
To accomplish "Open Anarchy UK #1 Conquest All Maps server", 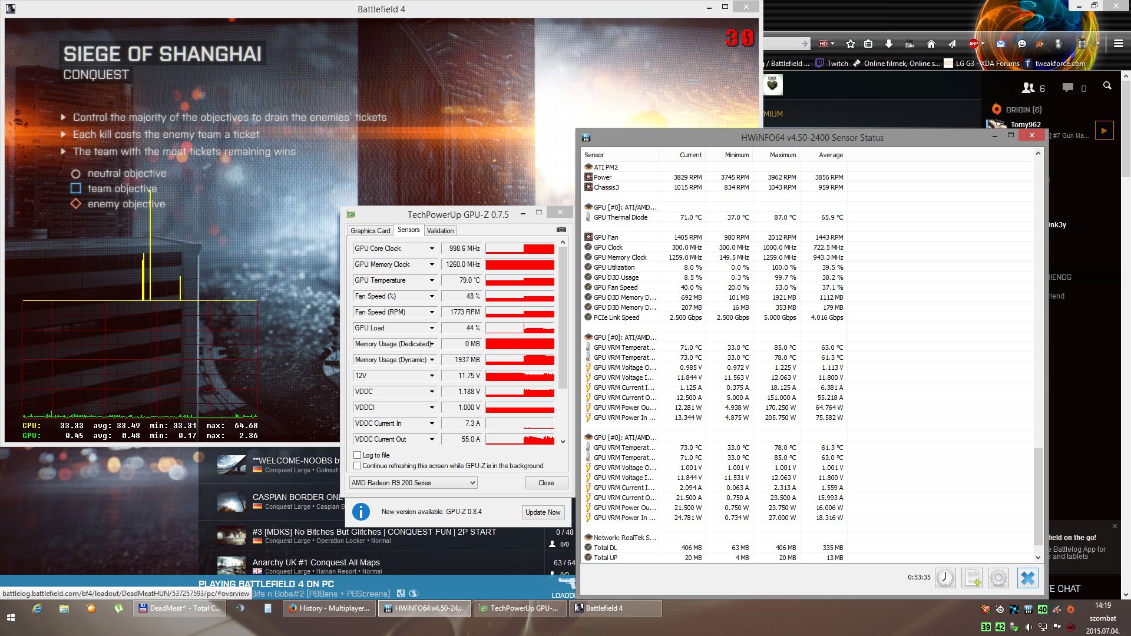I will point(316,562).
